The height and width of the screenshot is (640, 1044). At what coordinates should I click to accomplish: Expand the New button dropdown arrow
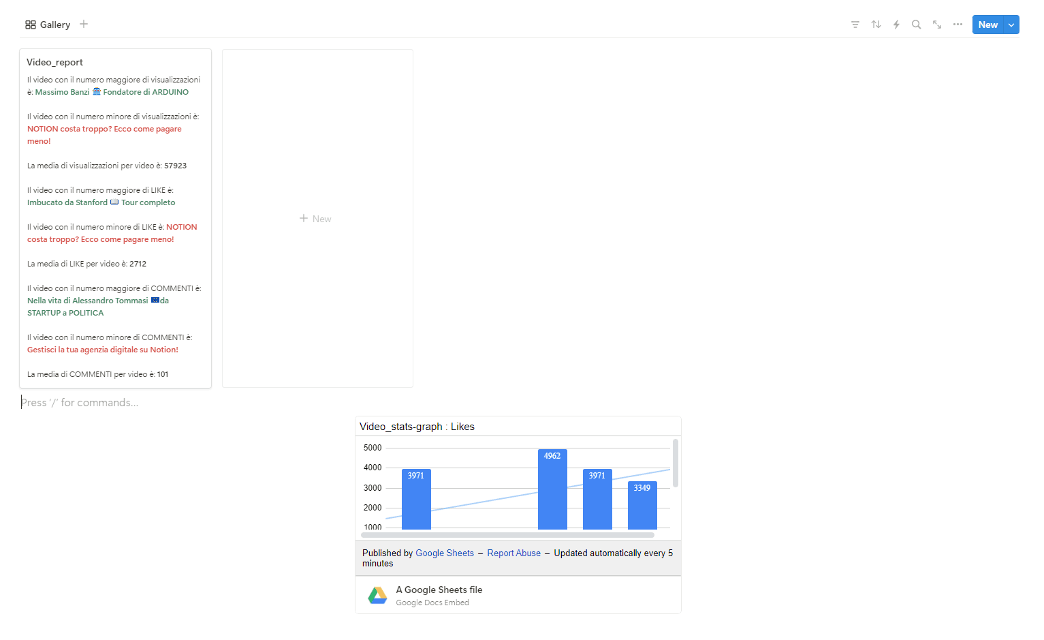coord(1012,25)
